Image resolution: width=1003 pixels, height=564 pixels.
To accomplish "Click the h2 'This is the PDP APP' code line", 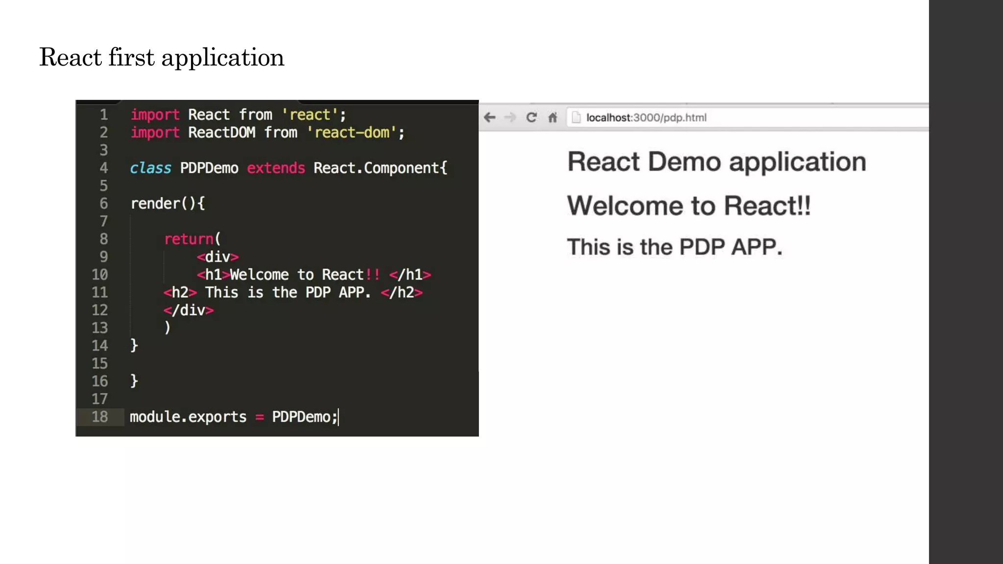I will tap(292, 293).
